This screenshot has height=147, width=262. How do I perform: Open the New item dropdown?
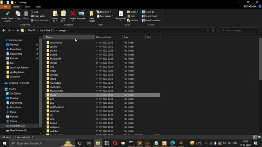click(x=104, y=12)
